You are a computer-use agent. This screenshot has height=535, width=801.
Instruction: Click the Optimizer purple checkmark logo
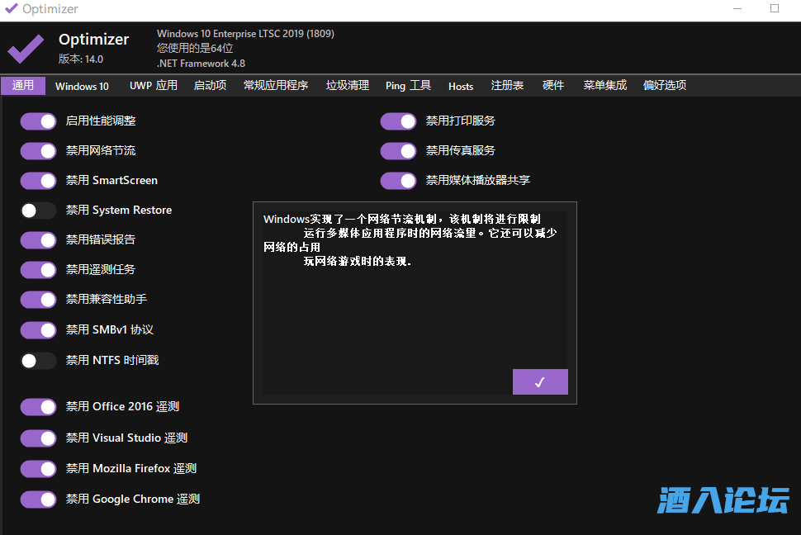[26, 49]
